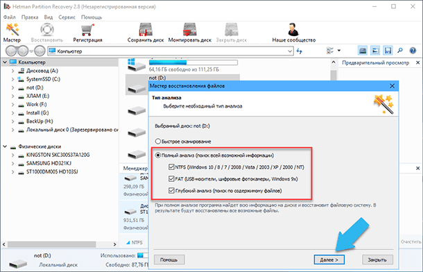This screenshot has height=272, width=423.
Task: Expand ST1000DM005 HD103SJ tree node
Action: (12, 172)
